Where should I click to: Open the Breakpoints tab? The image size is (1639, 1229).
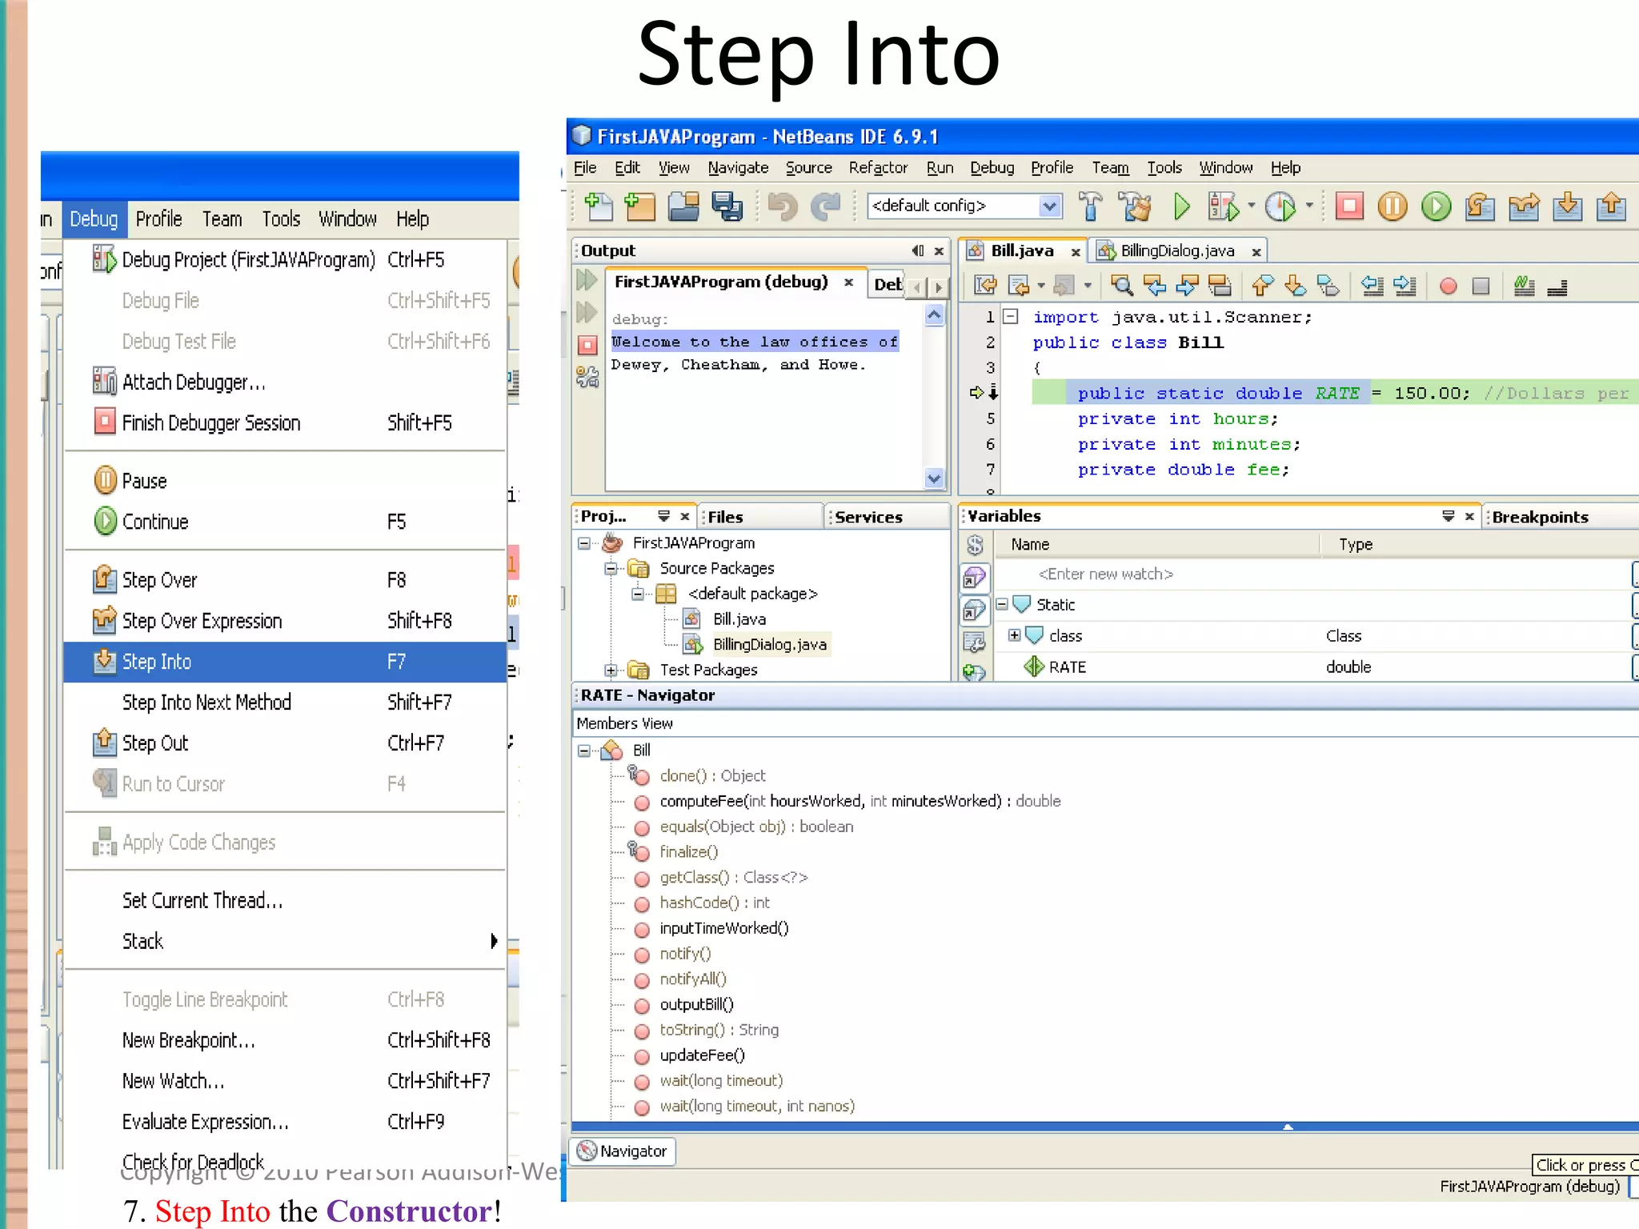point(1539,517)
